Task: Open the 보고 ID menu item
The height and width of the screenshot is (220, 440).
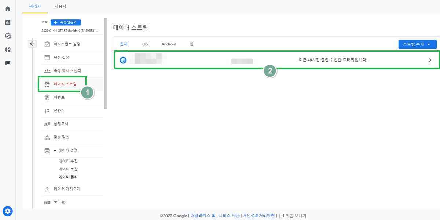Action: tap(59, 202)
